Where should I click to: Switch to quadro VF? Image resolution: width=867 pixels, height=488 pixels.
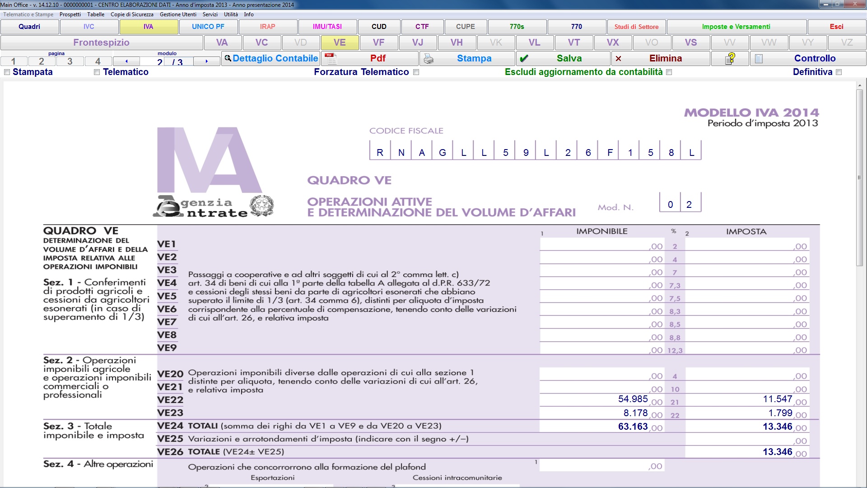[378, 42]
